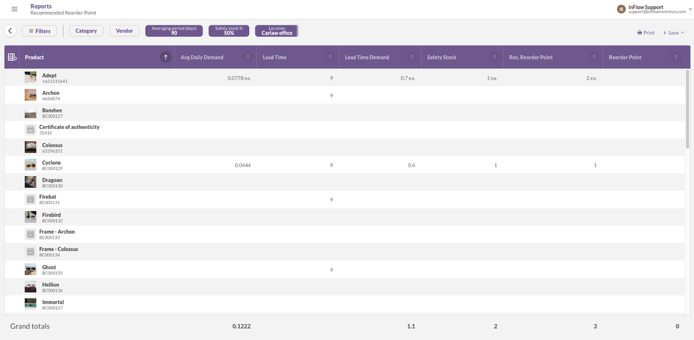694x340 pixels.
Task: Open the Filters panel
Action: click(x=39, y=31)
